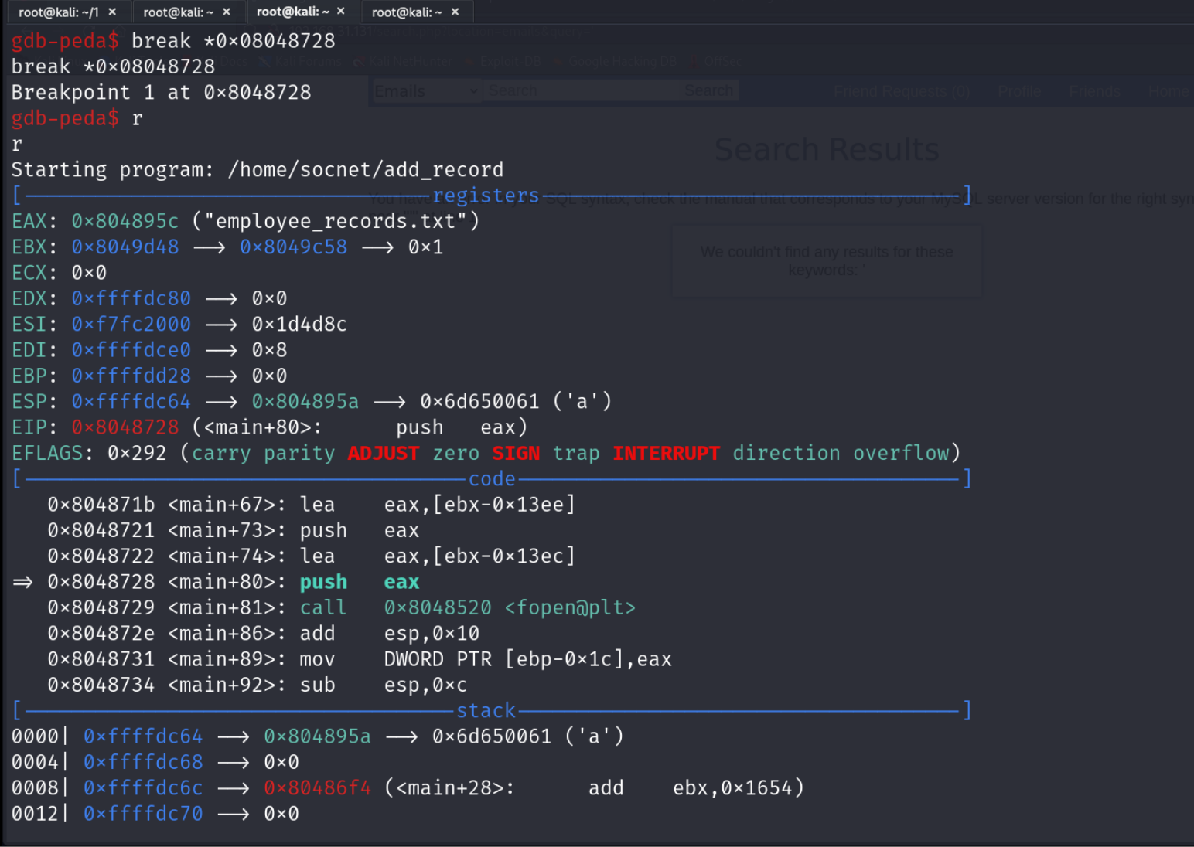Viewport: 1194px width, 847px height.
Task: Open Google Hacking DB bookmark in browser
Action: pyautogui.click(x=616, y=61)
